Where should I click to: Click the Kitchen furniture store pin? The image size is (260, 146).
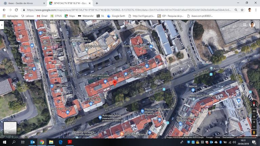pyautogui.click(x=151, y=46)
